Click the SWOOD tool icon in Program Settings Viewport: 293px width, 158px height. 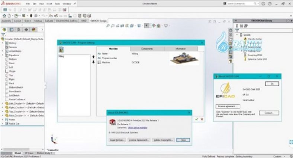[x=61, y=50]
